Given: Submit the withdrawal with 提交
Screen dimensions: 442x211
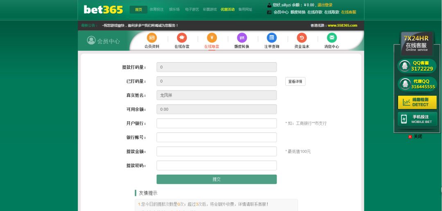Looking at the screenshot, I should pos(216,179).
